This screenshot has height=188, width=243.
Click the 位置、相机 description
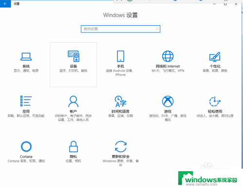click(x=73, y=161)
